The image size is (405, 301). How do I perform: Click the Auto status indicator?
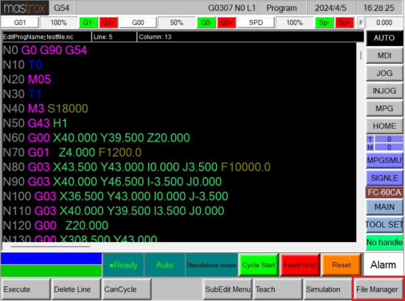pyautogui.click(x=164, y=265)
